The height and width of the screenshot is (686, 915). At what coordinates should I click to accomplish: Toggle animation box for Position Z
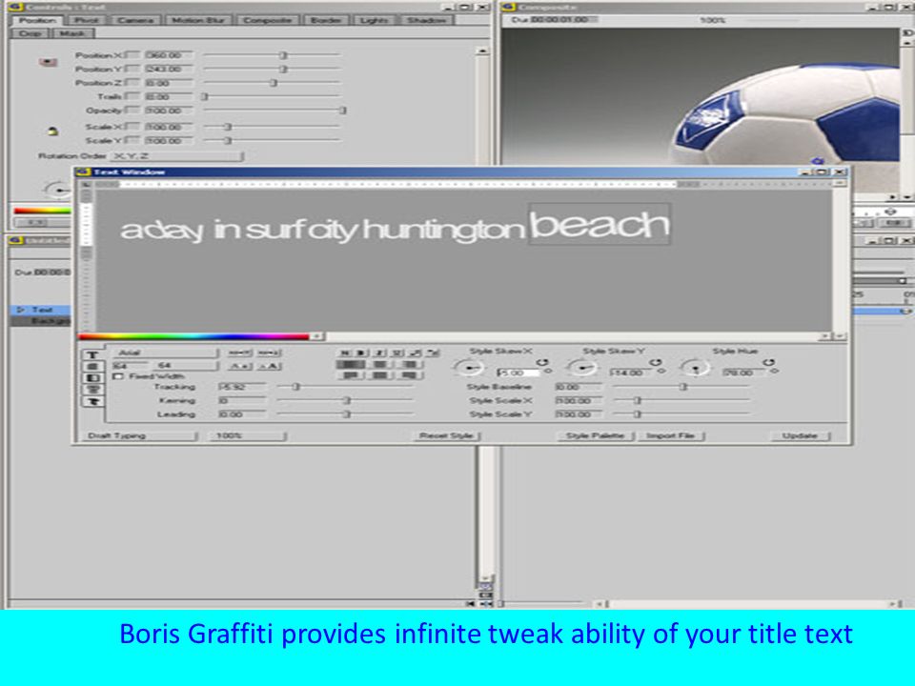[x=133, y=83]
